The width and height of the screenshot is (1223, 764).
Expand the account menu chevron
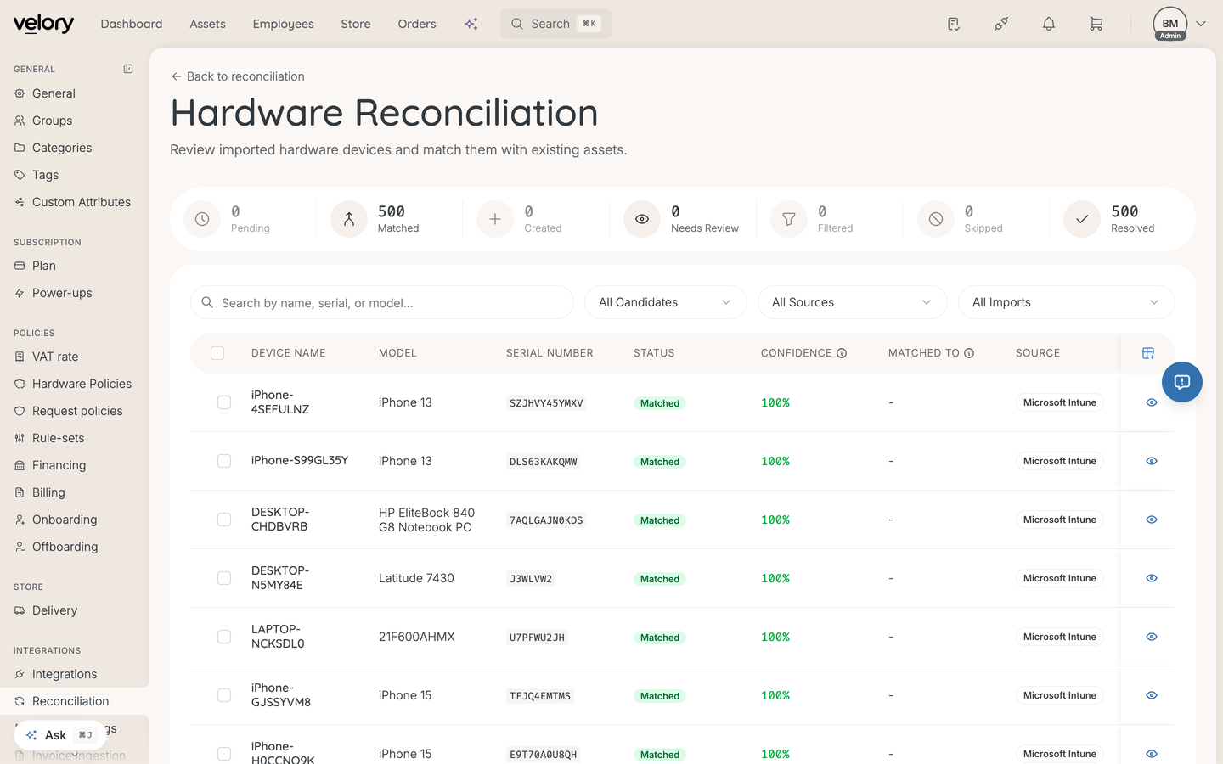pos(1201,24)
